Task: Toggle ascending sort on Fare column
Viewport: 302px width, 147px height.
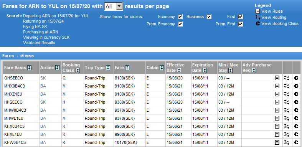Action: [127, 68]
